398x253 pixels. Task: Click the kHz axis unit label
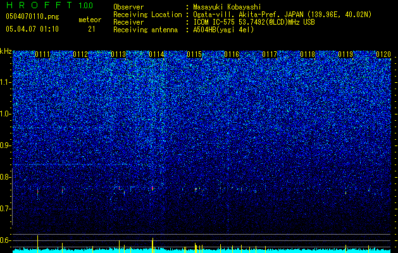(x=6, y=51)
